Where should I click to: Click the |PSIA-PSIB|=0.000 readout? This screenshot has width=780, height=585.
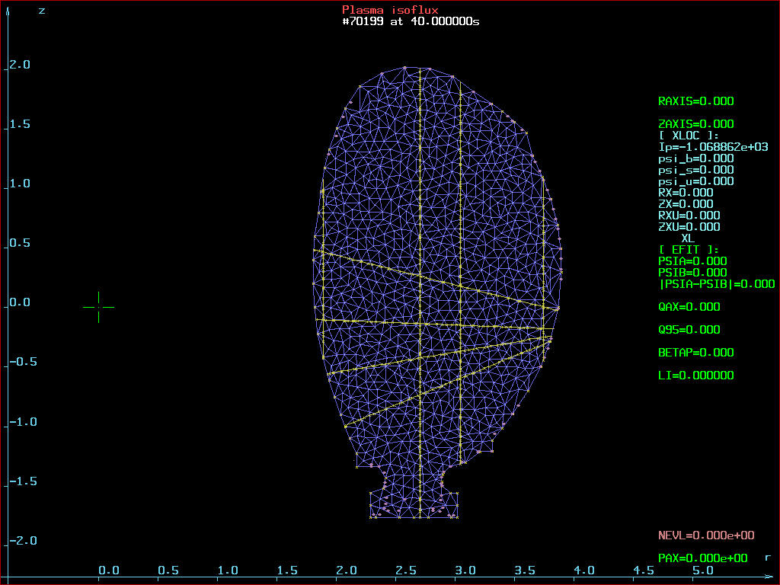(716, 284)
